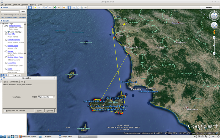Click the Street View pegman icon
The width and height of the screenshot is (220, 138).
[x=214, y=32]
